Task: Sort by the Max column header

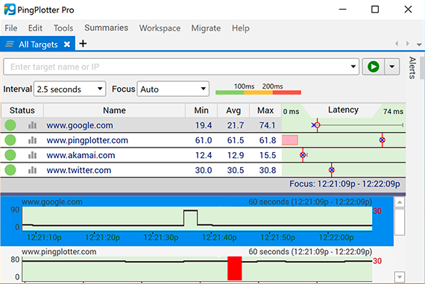Action: coord(265,110)
